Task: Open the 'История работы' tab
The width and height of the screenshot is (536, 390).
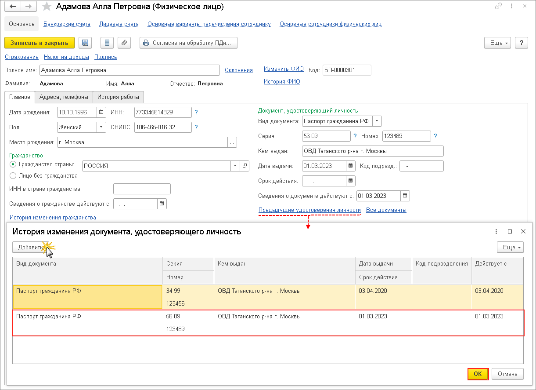Action: click(x=119, y=97)
